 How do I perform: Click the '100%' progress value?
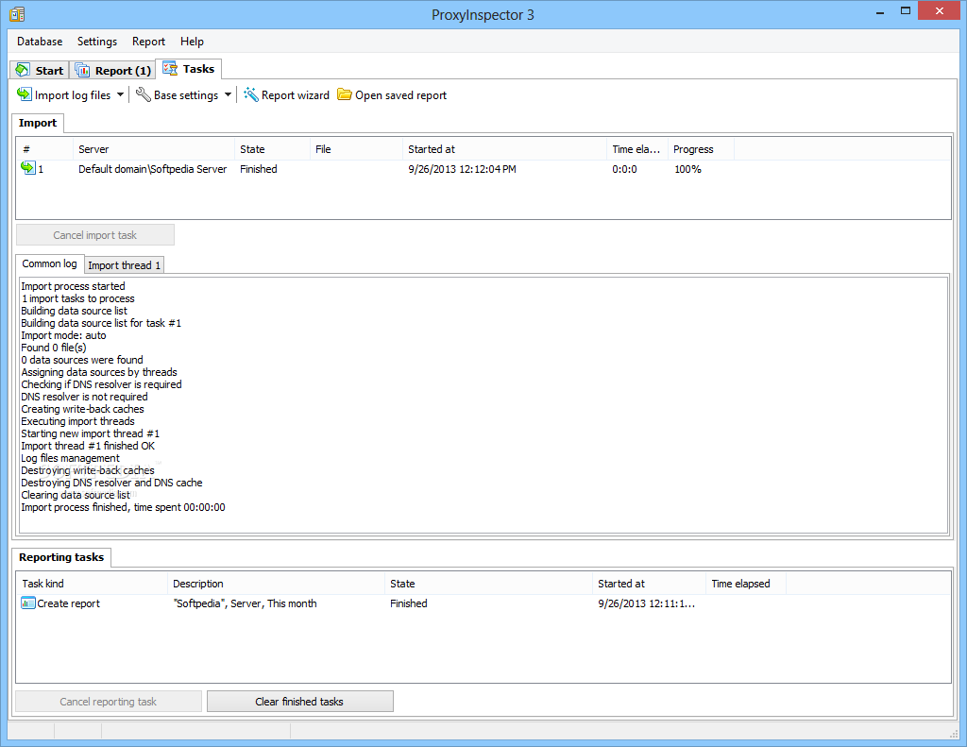687,169
